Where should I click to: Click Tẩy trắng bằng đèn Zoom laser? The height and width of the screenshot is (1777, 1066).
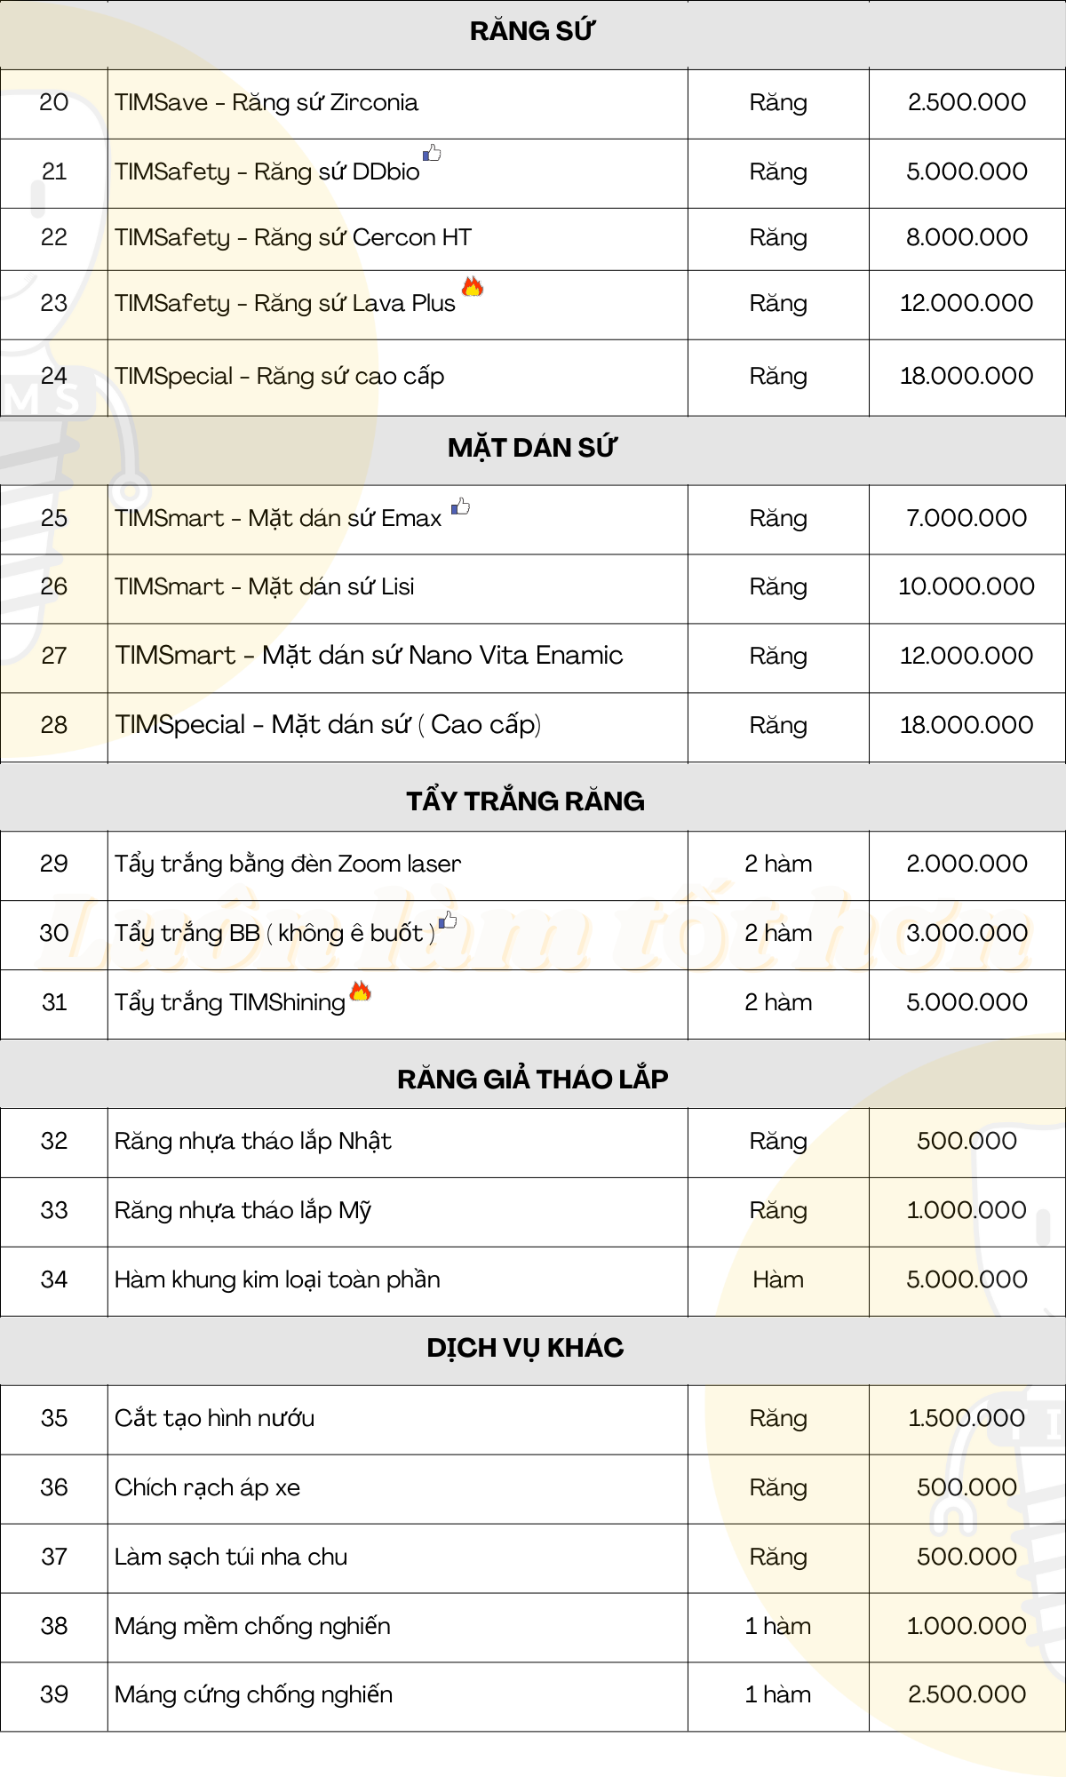288,864
